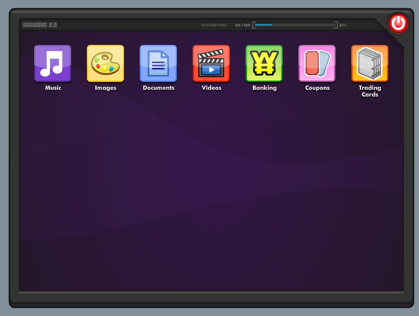The height and width of the screenshot is (316, 419).
Task: Select the Trading Cards text label
Action: [x=370, y=91]
